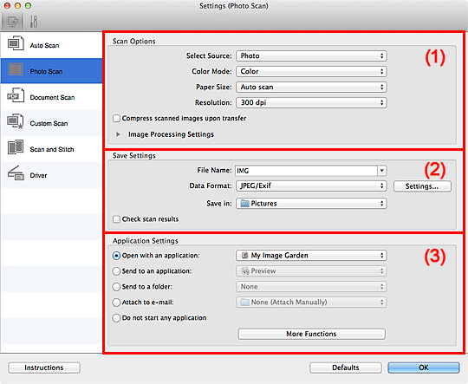Select Send to a folder radio

pyautogui.click(x=116, y=287)
